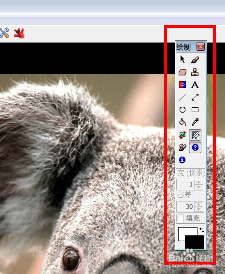
Task: Select the eyedropper color picker
Action: pyautogui.click(x=195, y=122)
